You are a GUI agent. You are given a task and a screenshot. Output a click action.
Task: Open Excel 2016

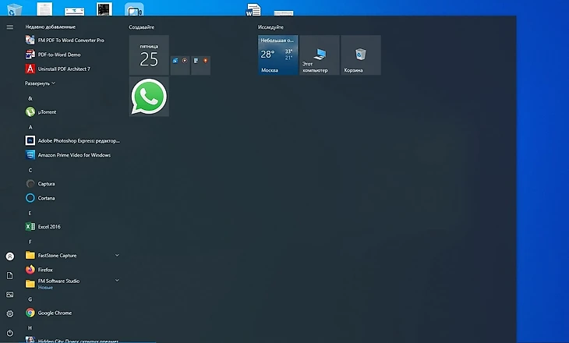48,227
